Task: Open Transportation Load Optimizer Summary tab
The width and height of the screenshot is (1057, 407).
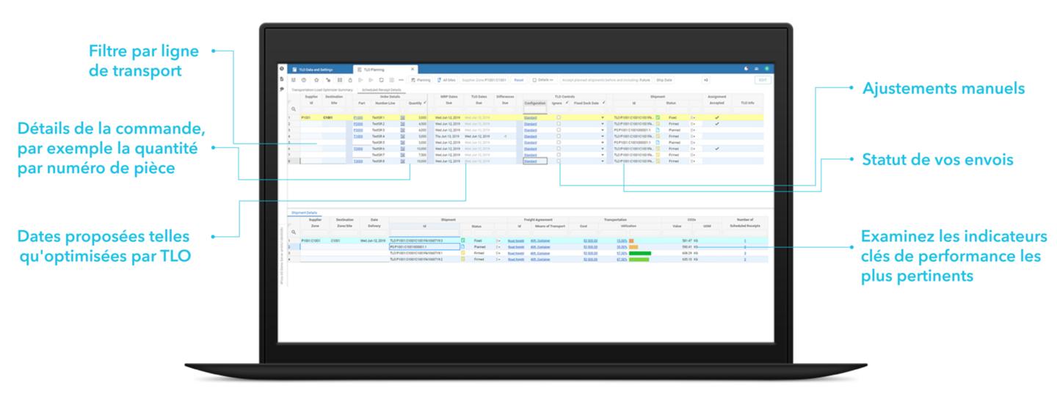Action: (x=322, y=89)
